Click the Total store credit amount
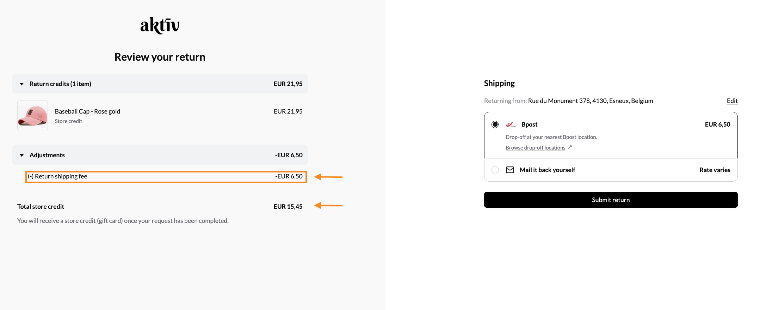 [x=288, y=207]
